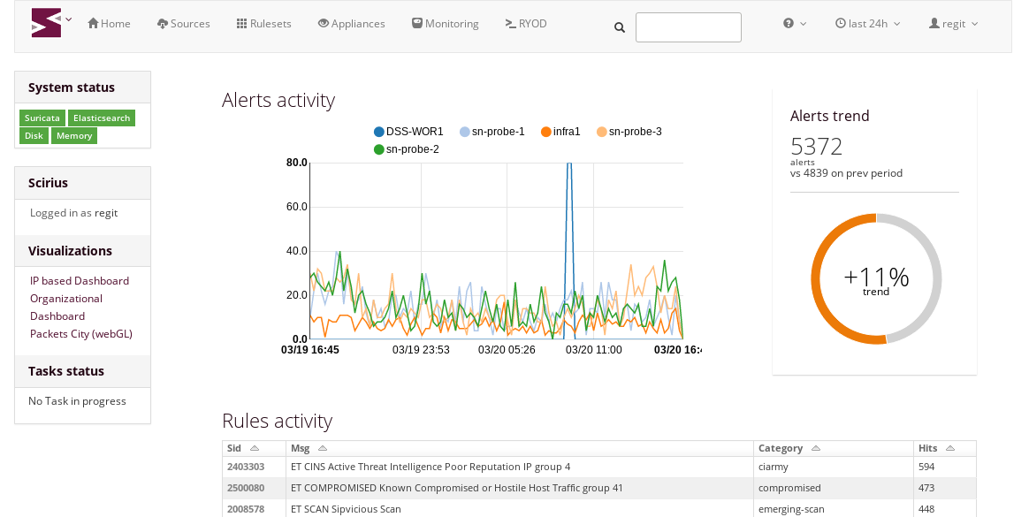
Task: Click the vs 4839 on prev period text
Action: [847, 173]
